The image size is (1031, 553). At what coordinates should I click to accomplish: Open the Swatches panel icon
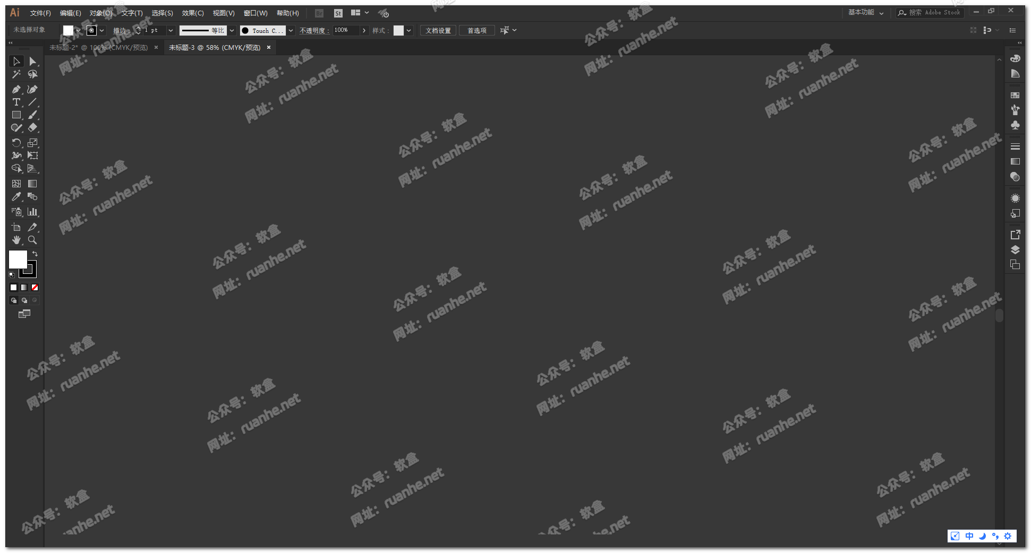point(1015,96)
